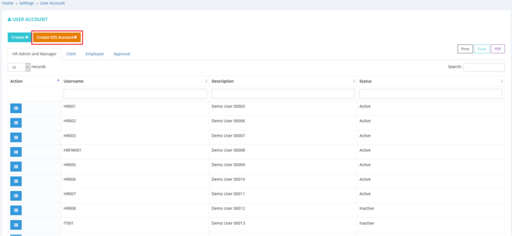Screen dimensions: 512x236
Task: Click Active status of HR007
Action: [x=365, y=194]
